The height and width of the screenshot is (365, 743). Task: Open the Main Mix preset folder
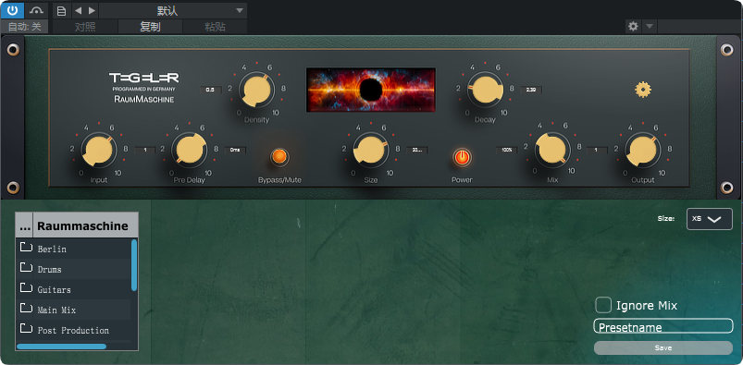pyautogui.click(x=73, y=310)
